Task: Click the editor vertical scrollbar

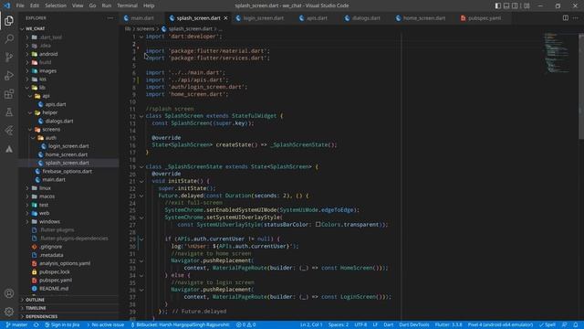Action: 581,86
